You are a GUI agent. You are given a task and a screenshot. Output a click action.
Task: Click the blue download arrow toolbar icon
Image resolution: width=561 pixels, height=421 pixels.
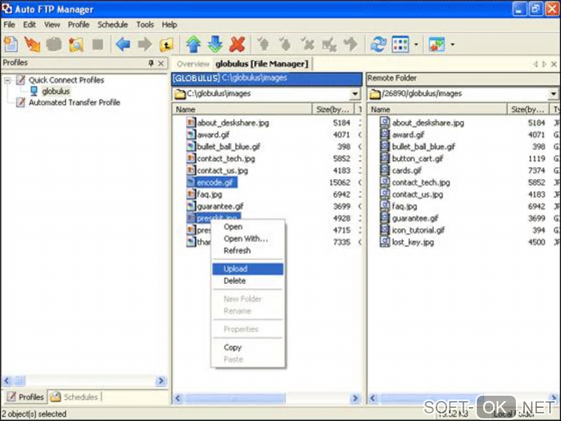pyautogui.click(x=215, y=44)
